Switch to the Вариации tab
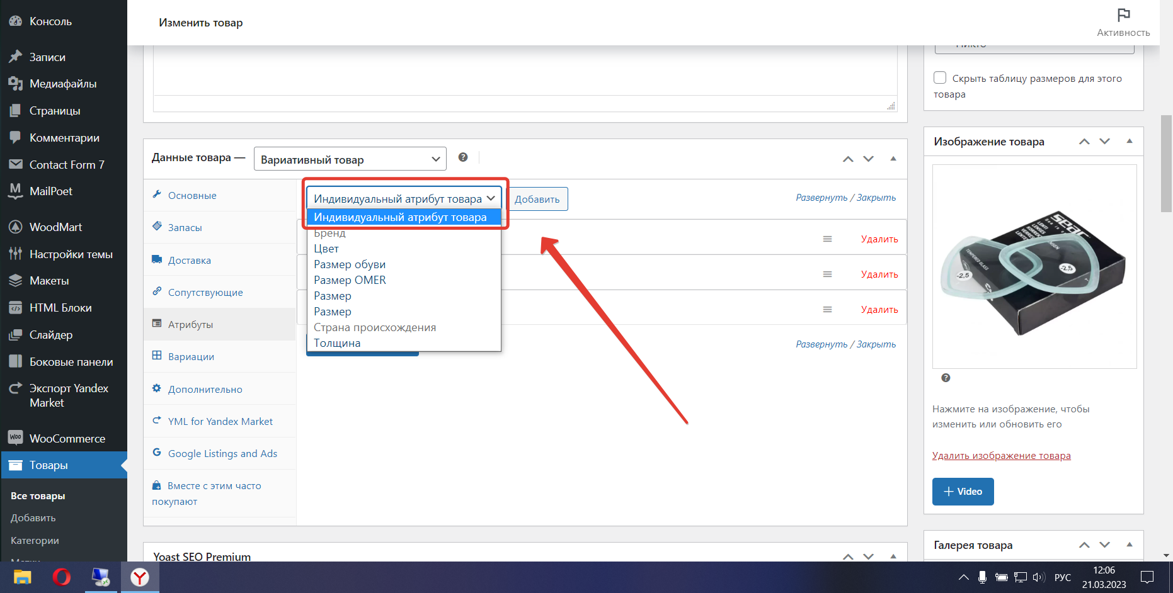Image resolution: width=1173 pixels, height=593 pixels. [x=190, y=356]
